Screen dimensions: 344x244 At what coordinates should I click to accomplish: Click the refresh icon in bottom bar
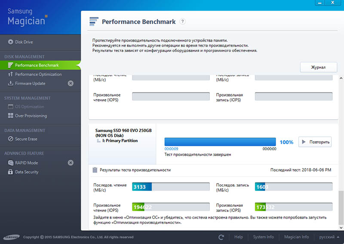[x=221, y=237]
